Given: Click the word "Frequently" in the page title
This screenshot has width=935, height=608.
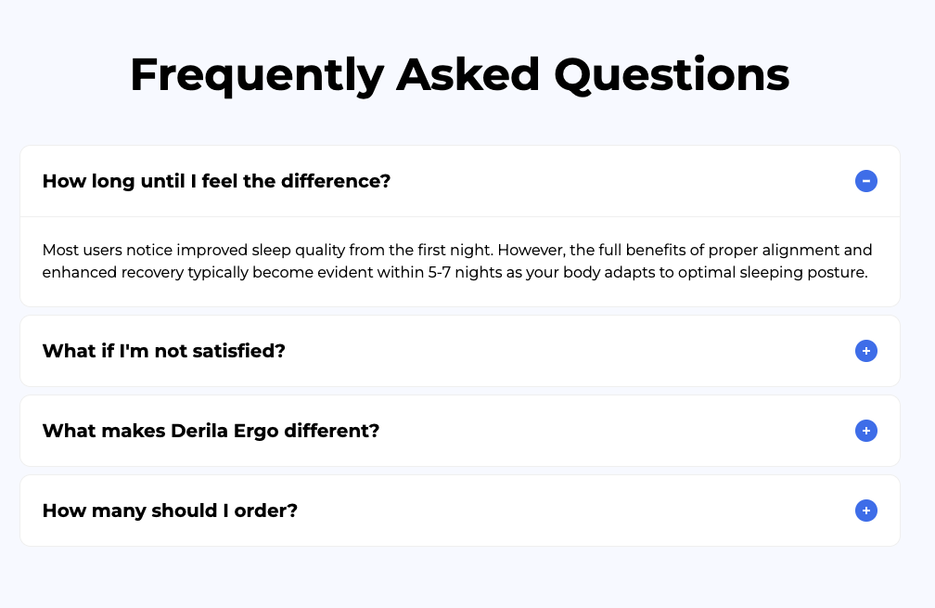Looking at the screenshot, I should point(256,74).
